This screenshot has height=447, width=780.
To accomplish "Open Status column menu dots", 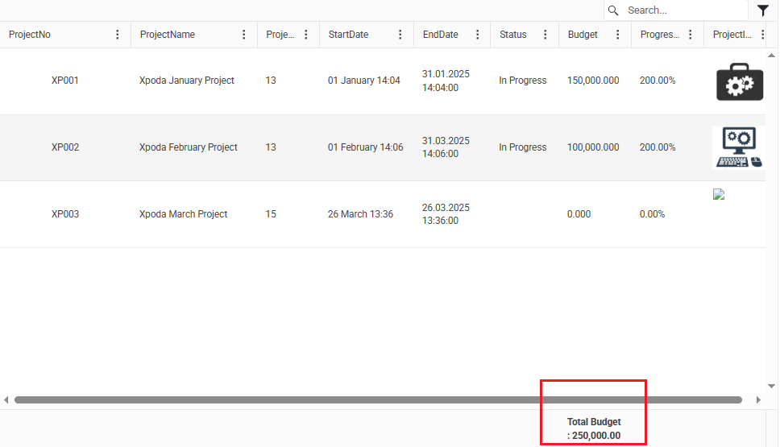I will tap(546, 35).
